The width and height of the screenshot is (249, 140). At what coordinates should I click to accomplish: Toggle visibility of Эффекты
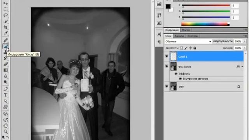pyautogui.click(x=176, y=73)
